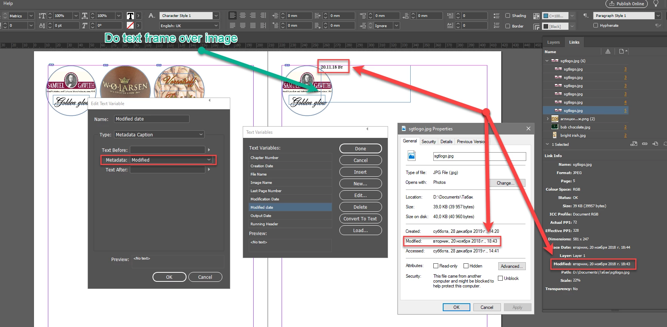Check Read-only in Properties dialog
The height and width of the screenshot is (327, 667).
436,266
